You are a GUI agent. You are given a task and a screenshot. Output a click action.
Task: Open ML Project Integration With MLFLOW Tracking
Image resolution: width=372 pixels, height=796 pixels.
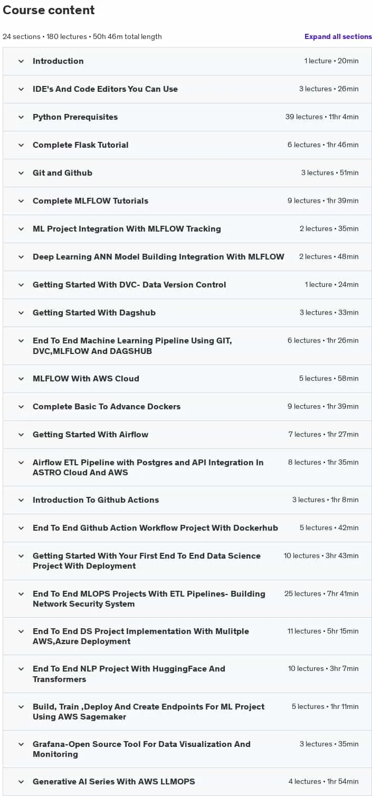click(187, 229)
